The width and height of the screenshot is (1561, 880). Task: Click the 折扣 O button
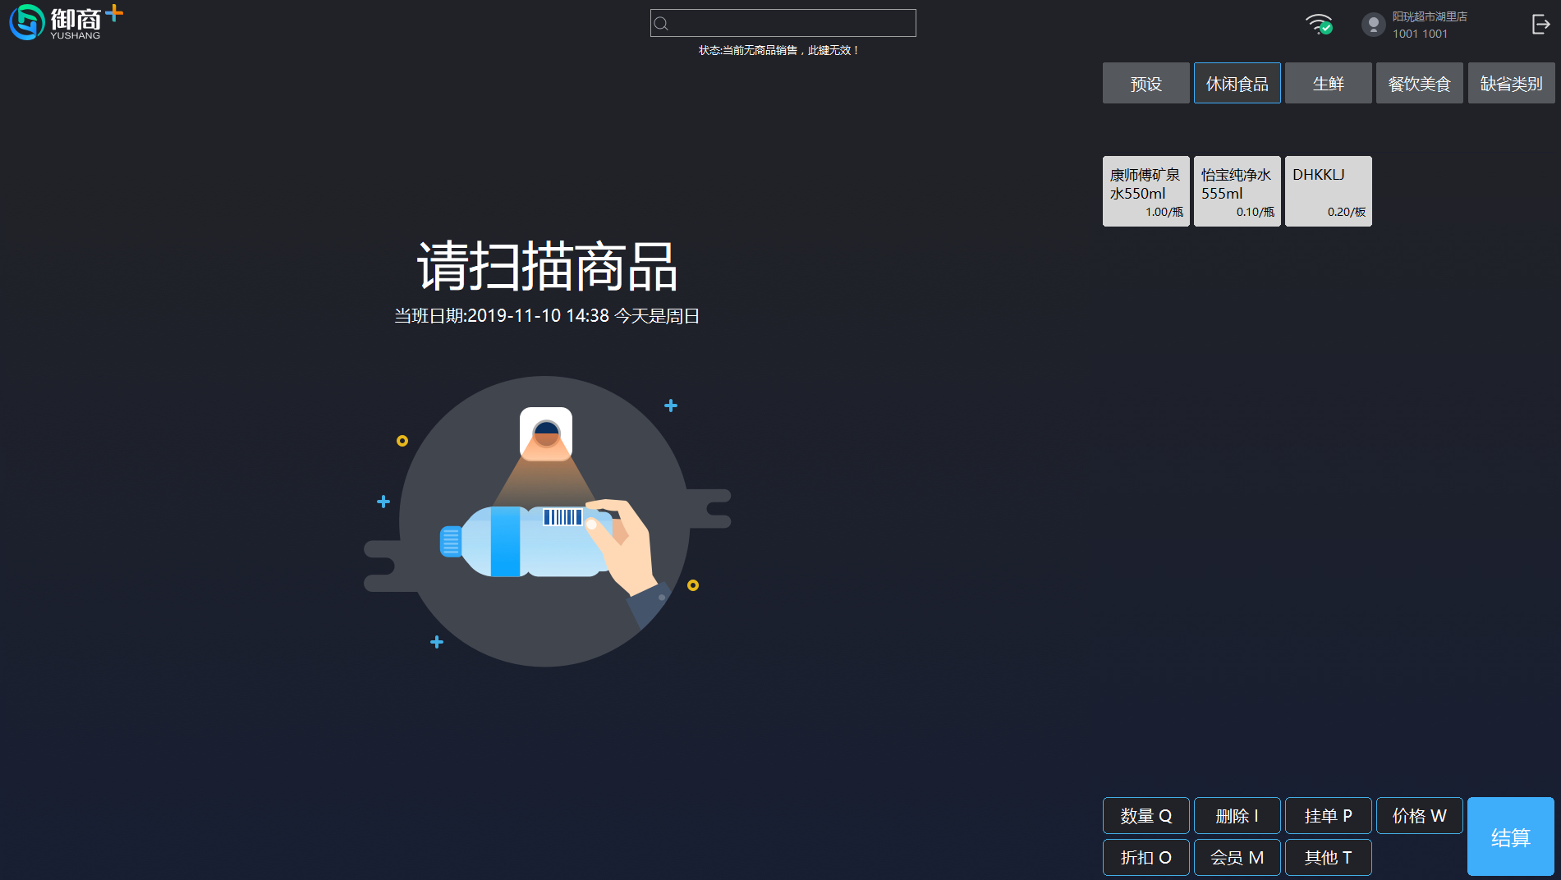click(1145, 857)
